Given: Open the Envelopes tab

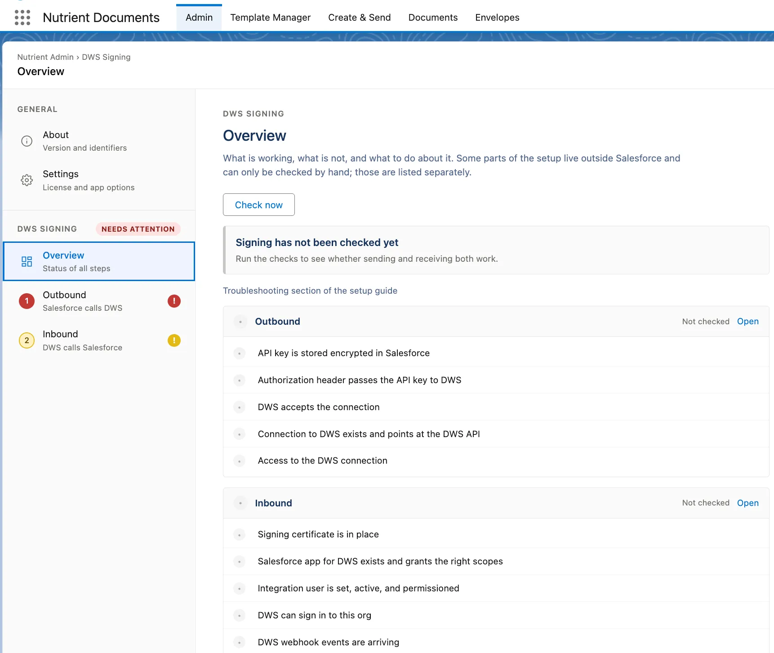Looking at the screenshot, I should (497, 18).
